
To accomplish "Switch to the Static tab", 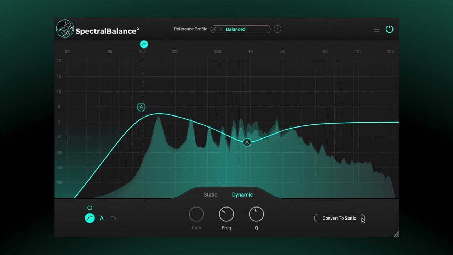I will (210, 194).
